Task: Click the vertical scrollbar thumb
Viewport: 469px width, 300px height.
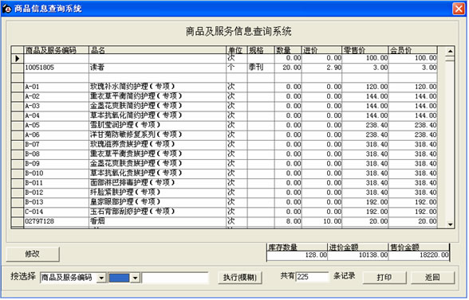Action: pyautogui.click(x=450, y=59)
